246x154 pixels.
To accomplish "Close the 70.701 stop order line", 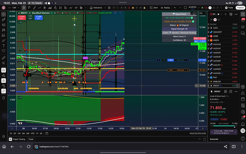I will pyautogui.click(x=188, y=70).
